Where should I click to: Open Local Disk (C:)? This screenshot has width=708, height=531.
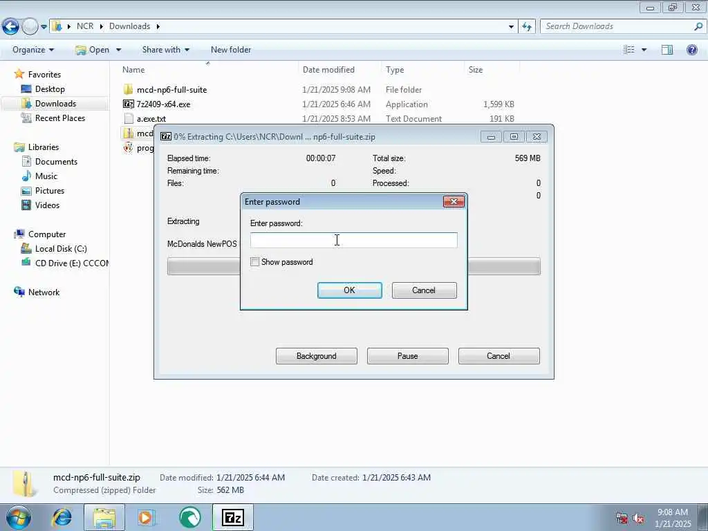click(61, 248)
